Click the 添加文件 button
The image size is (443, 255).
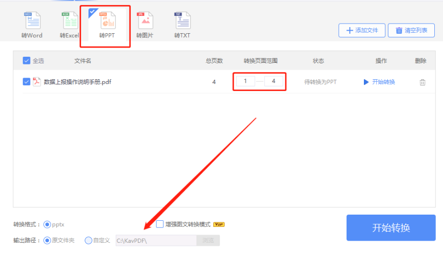tap(362, 30)
